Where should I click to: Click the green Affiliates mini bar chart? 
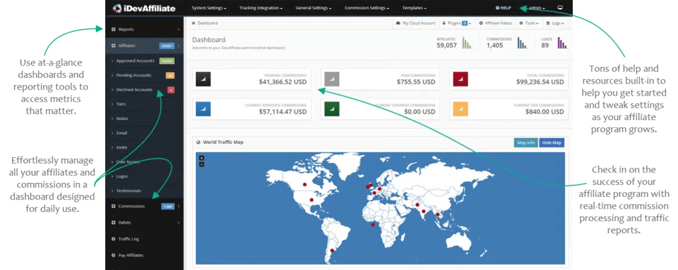coord(467,43)
